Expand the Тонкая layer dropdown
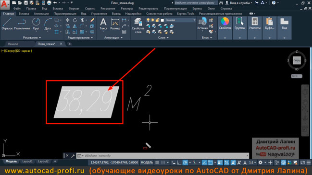 click(194, 20)
